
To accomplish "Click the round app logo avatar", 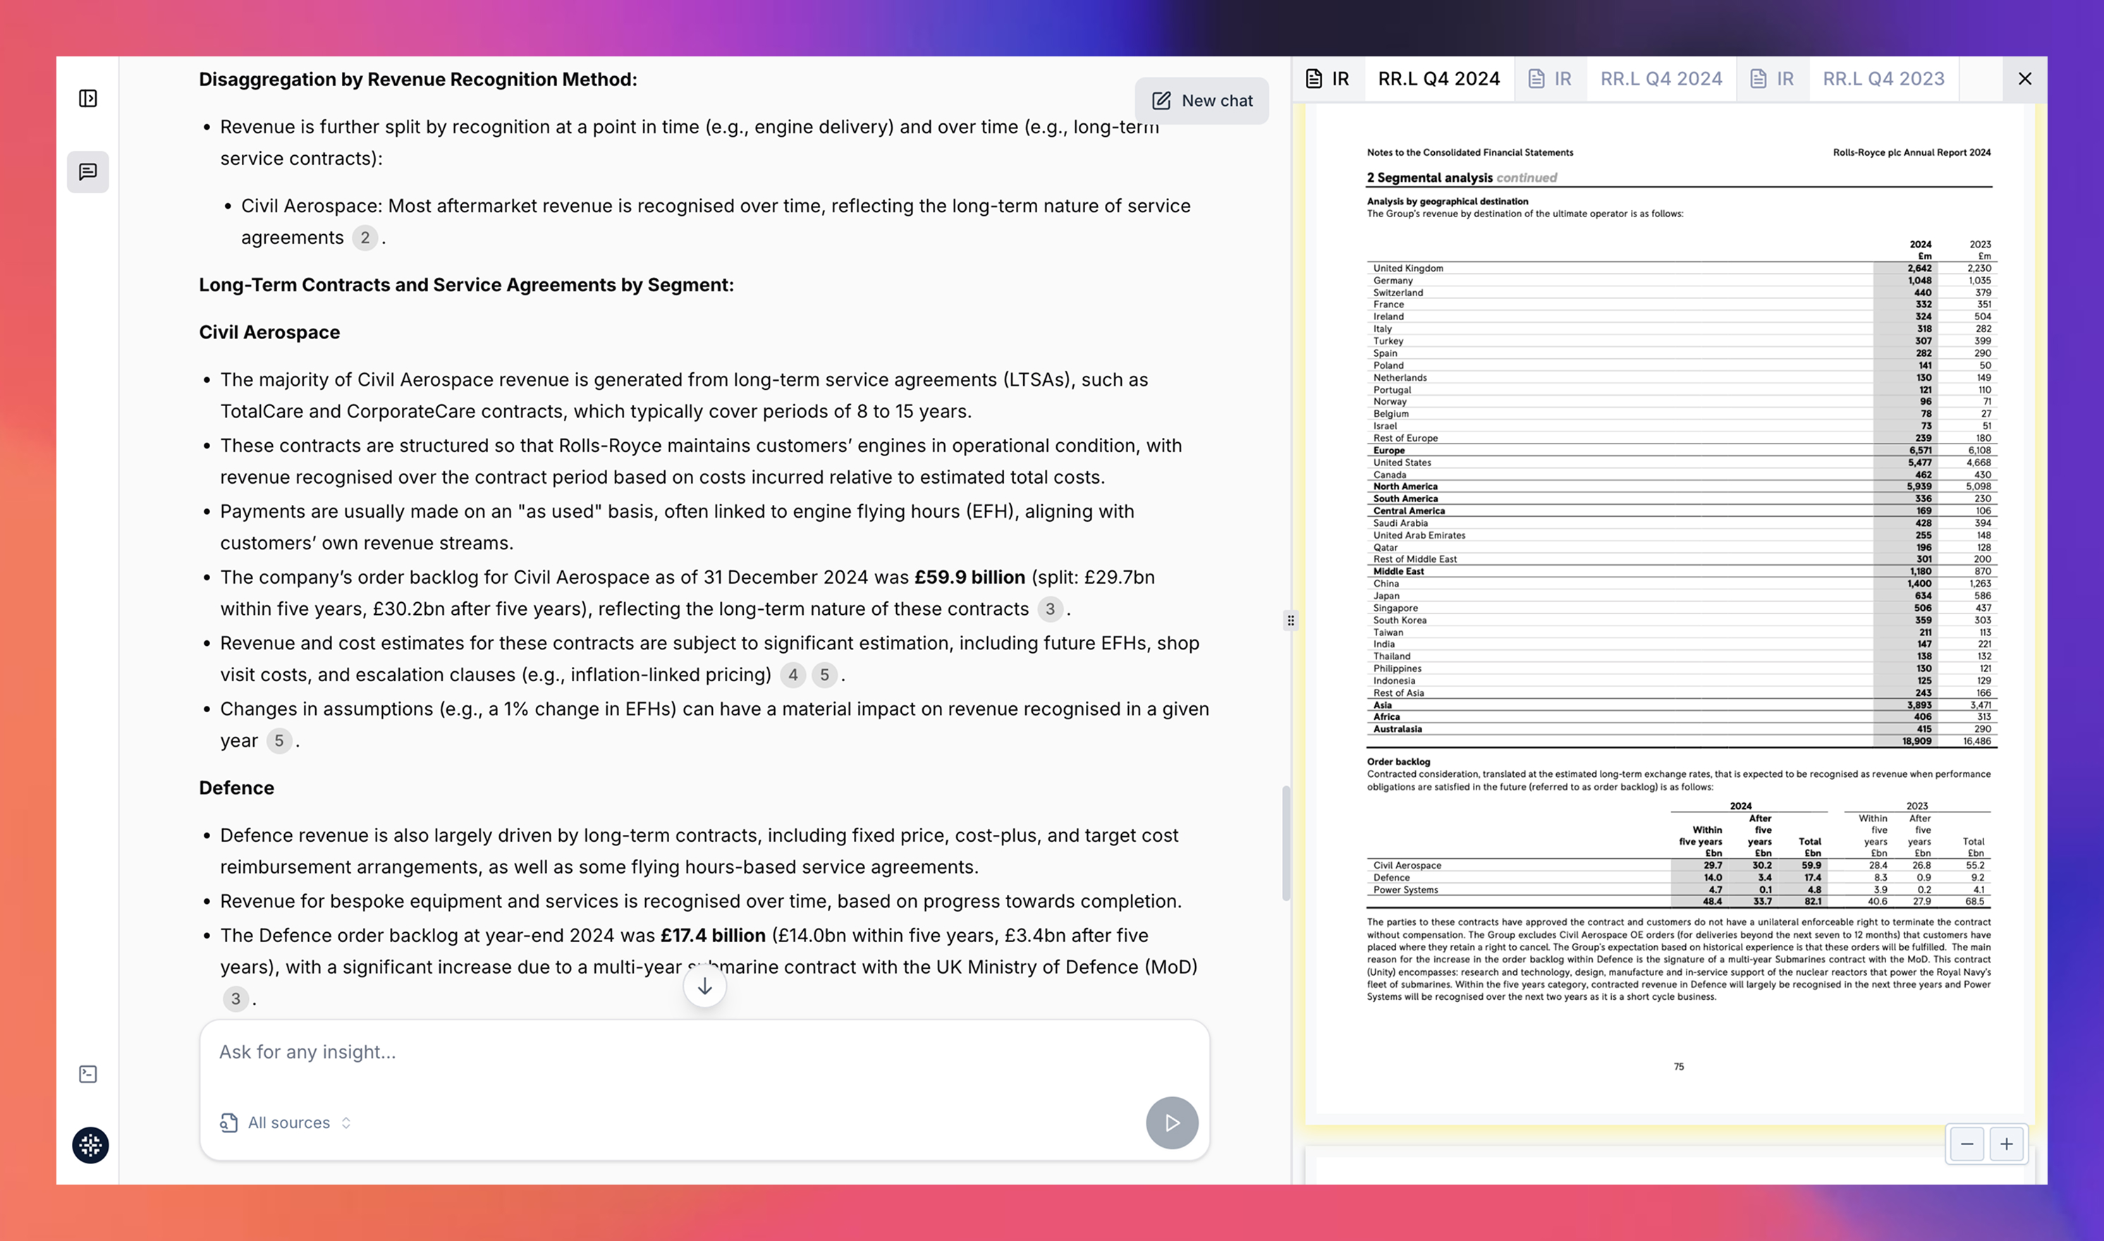I will click(90, 1145).
